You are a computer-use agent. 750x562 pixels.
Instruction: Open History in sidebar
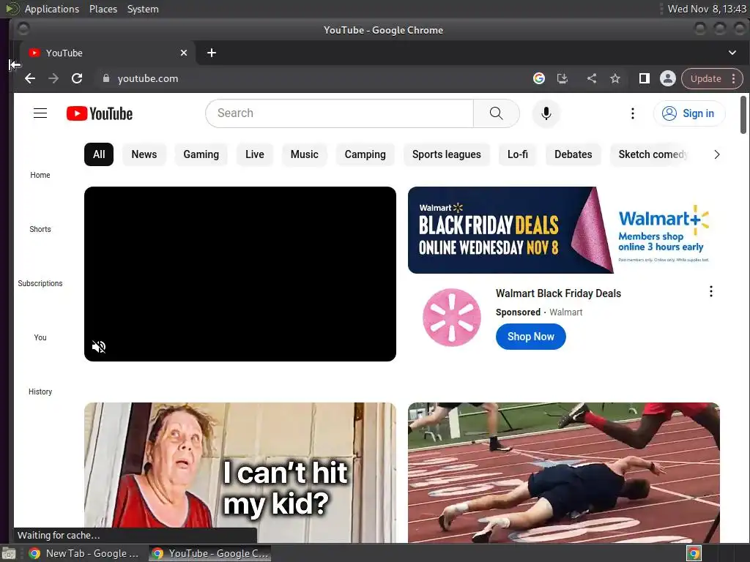pyautogui.click(x=40, y=391)
